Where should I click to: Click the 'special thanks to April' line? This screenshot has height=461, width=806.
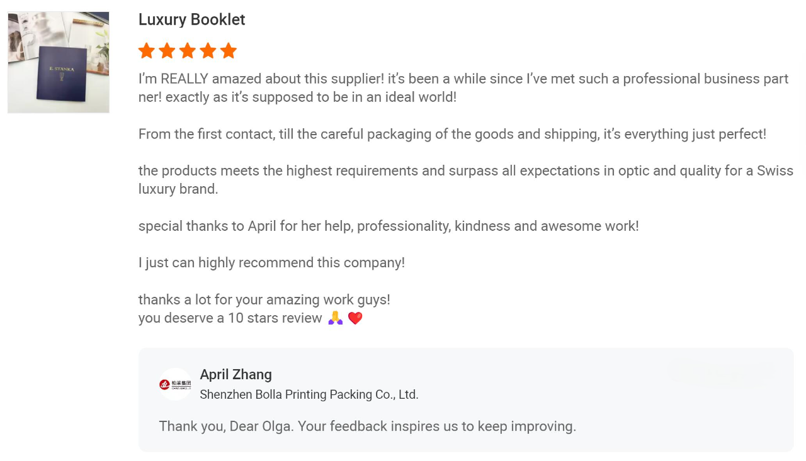click(389, 226)
